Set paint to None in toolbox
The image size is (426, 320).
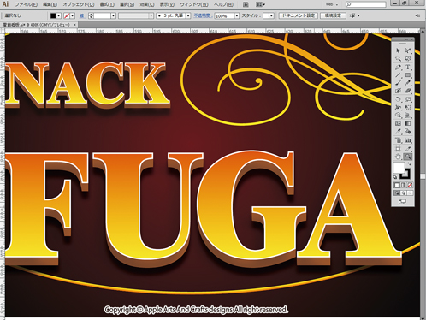coord(410,185)
